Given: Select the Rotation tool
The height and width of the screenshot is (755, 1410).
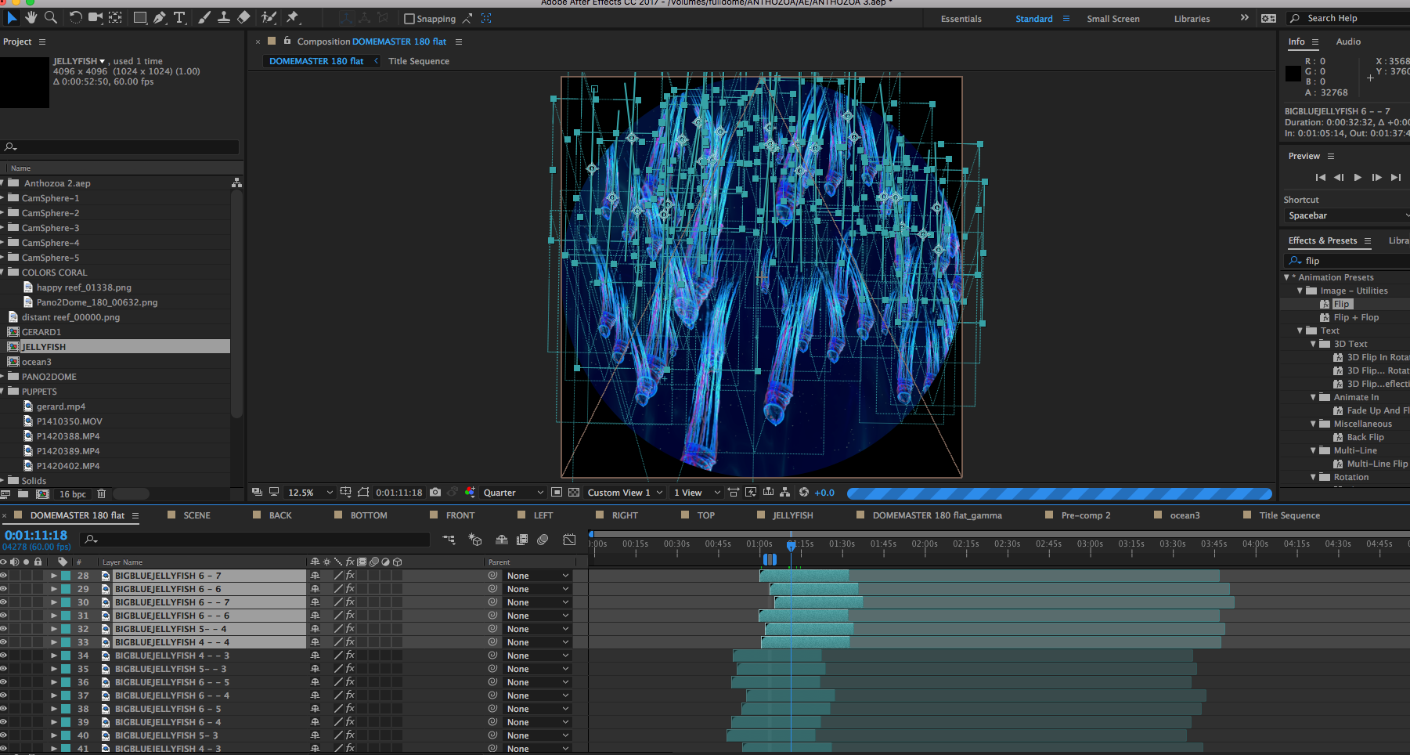Looking at the screenshot, I should click(x=75, y=17).
